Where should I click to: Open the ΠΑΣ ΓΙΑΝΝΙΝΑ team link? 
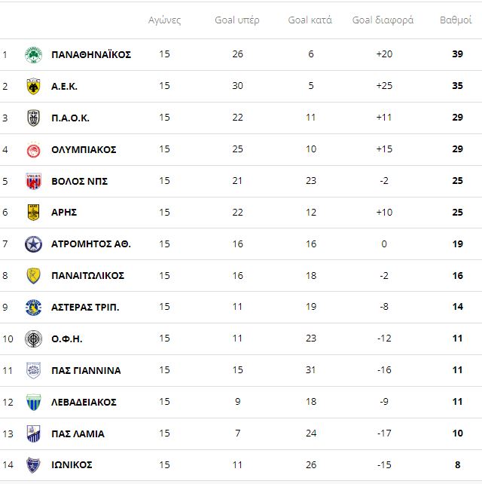tap(86, 370)
